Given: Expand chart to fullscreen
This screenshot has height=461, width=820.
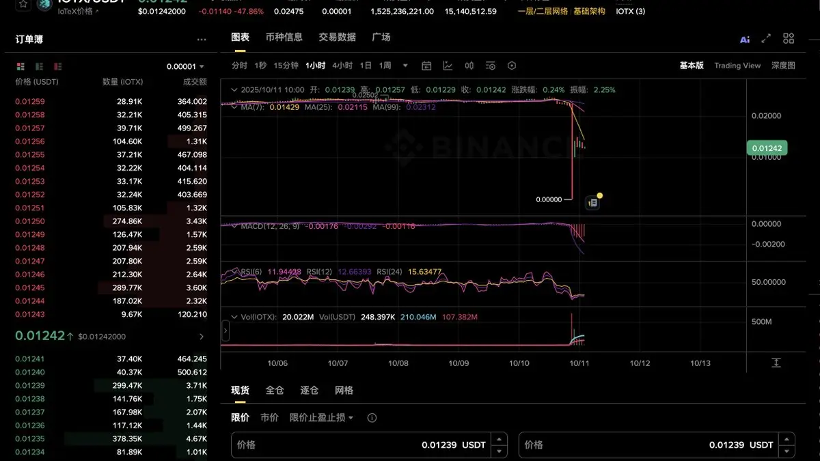Looking at the screenshot, I should pos(766,38).
